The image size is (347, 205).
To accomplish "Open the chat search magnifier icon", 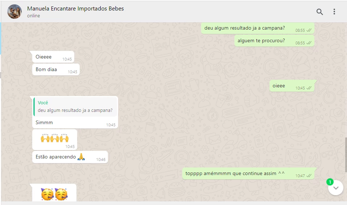I will click(x=319, y=12).
